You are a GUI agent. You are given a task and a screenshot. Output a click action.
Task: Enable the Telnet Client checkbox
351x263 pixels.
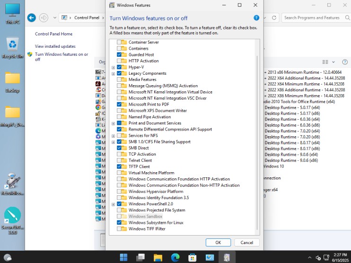tap(119, 160)
